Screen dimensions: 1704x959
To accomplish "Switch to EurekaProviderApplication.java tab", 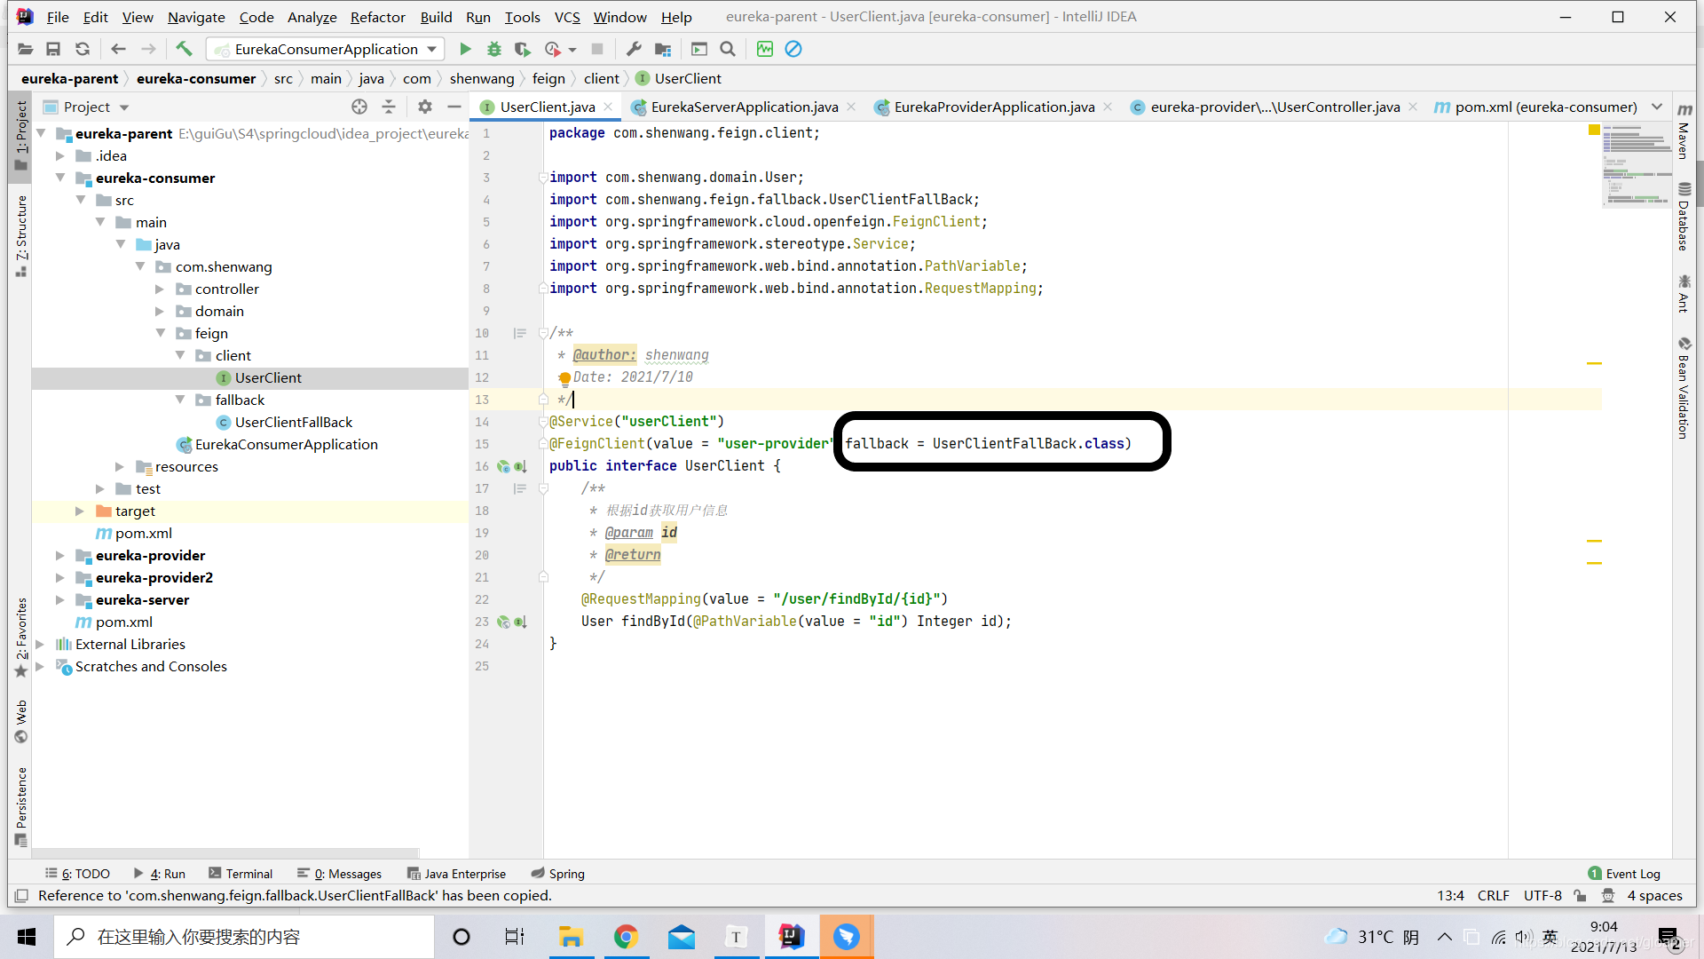I will coord(993,107).
